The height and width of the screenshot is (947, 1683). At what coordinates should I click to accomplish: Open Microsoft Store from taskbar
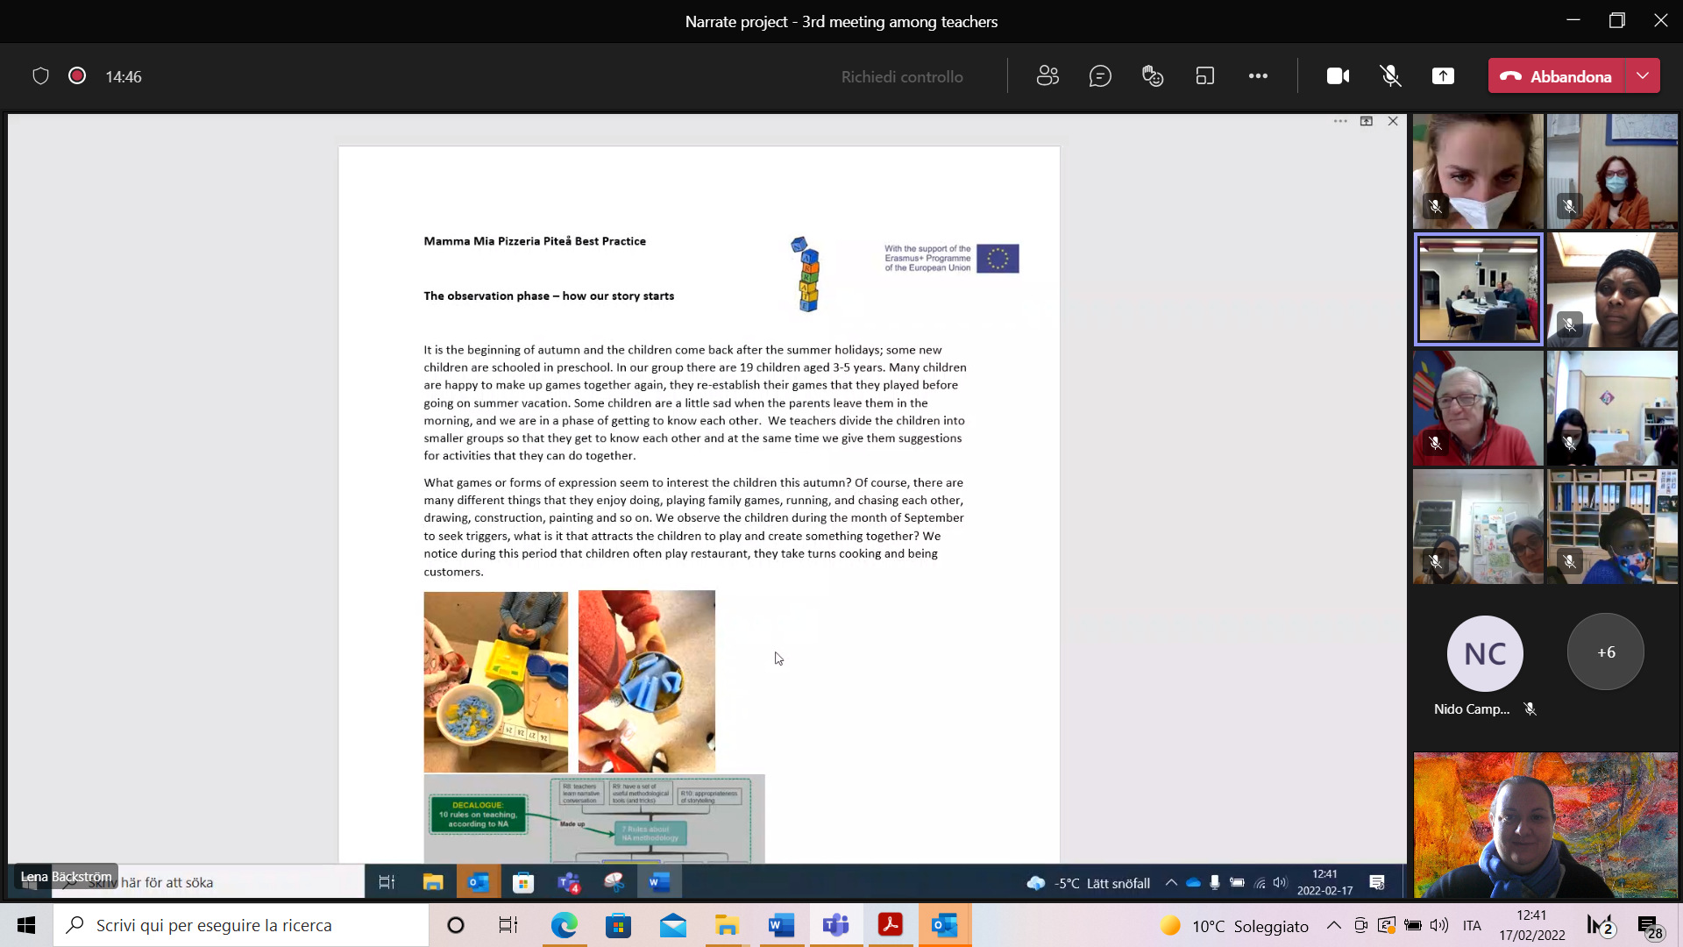(x=619, y=925)
